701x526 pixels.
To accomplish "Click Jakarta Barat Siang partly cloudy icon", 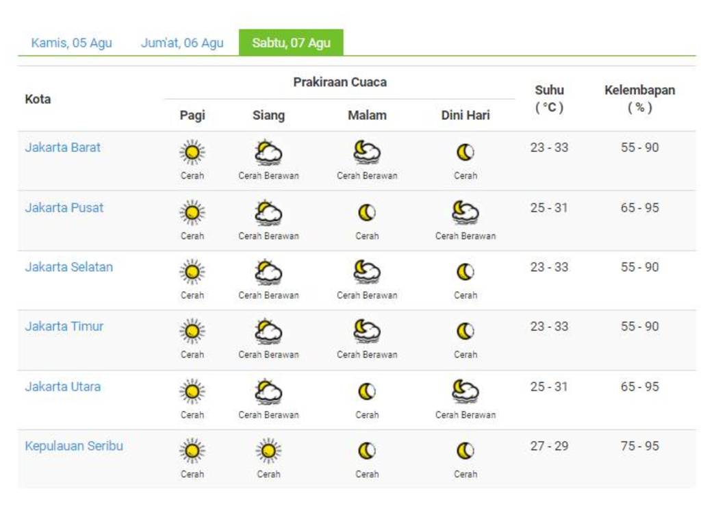I will click(268, 153).
